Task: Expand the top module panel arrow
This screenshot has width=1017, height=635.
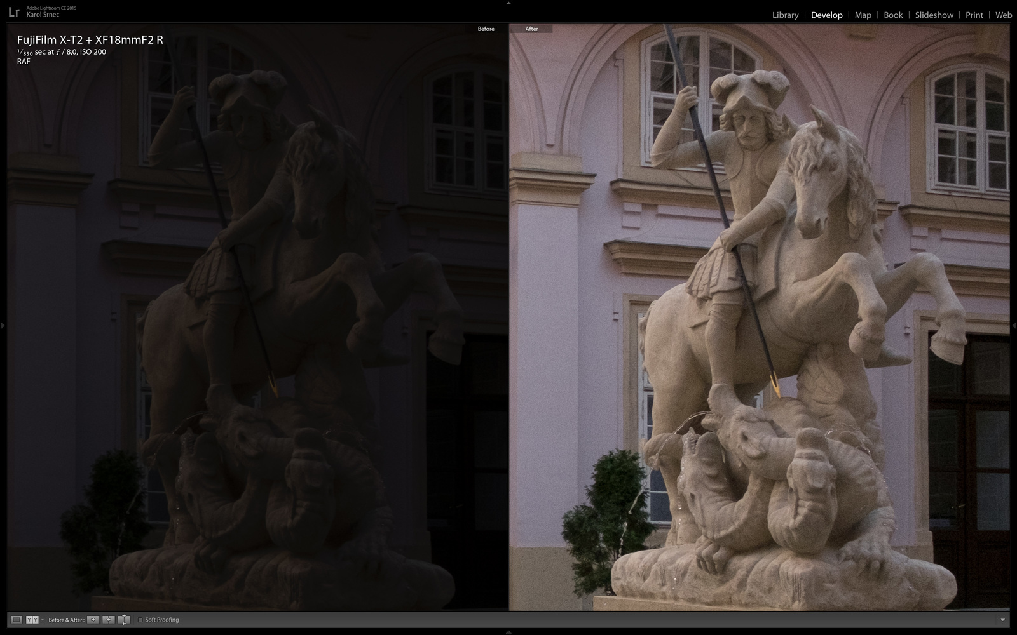Action: click(508, 3)
